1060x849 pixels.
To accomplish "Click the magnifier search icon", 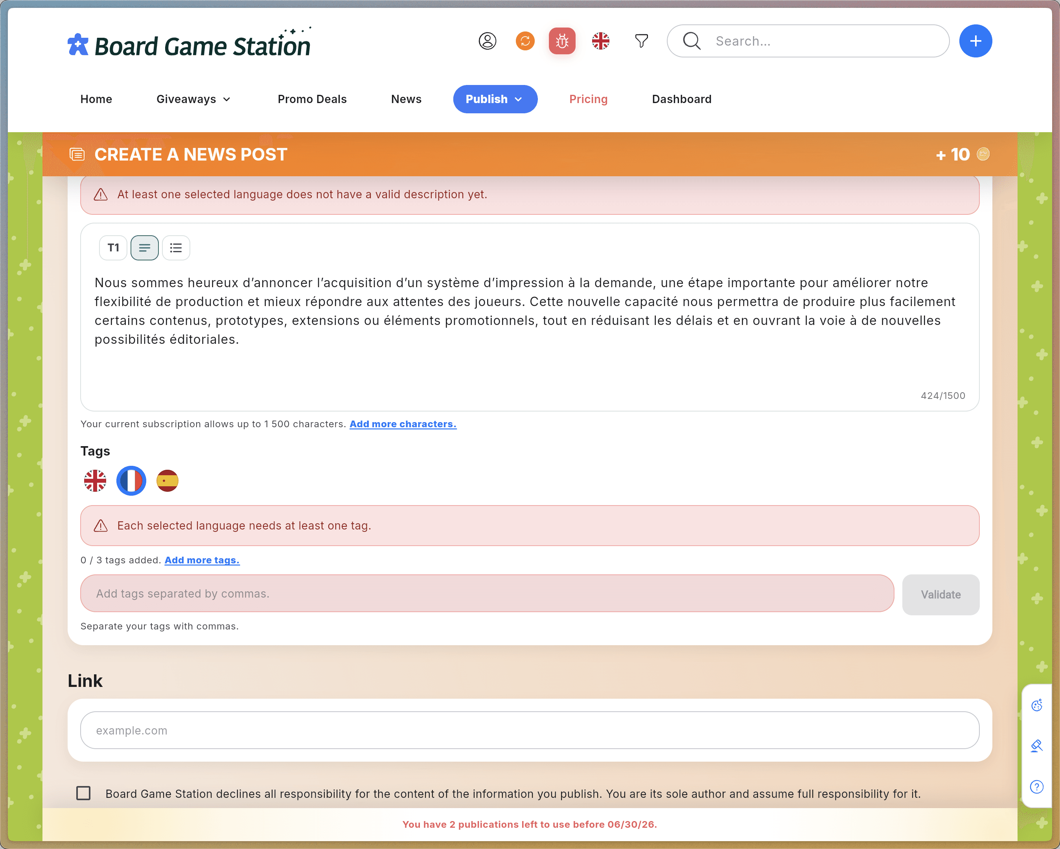I will [x=691, y=41].
